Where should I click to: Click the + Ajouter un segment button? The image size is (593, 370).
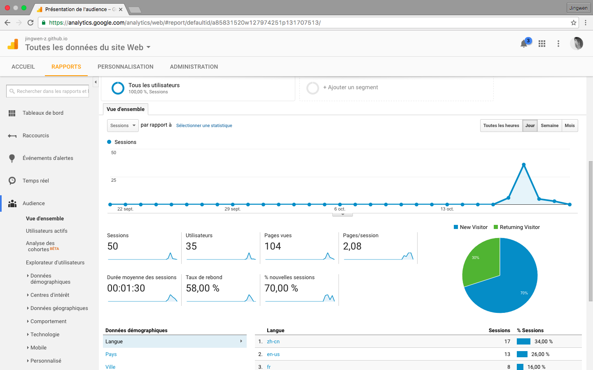click(x=350, y=87)
